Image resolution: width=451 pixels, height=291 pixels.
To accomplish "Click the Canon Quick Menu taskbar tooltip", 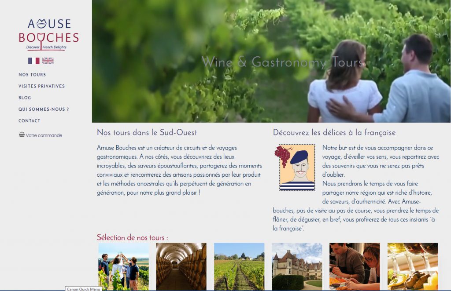I will [83, 289].
